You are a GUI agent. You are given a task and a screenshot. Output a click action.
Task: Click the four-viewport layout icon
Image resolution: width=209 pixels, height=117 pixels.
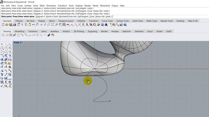coord(64,25)
